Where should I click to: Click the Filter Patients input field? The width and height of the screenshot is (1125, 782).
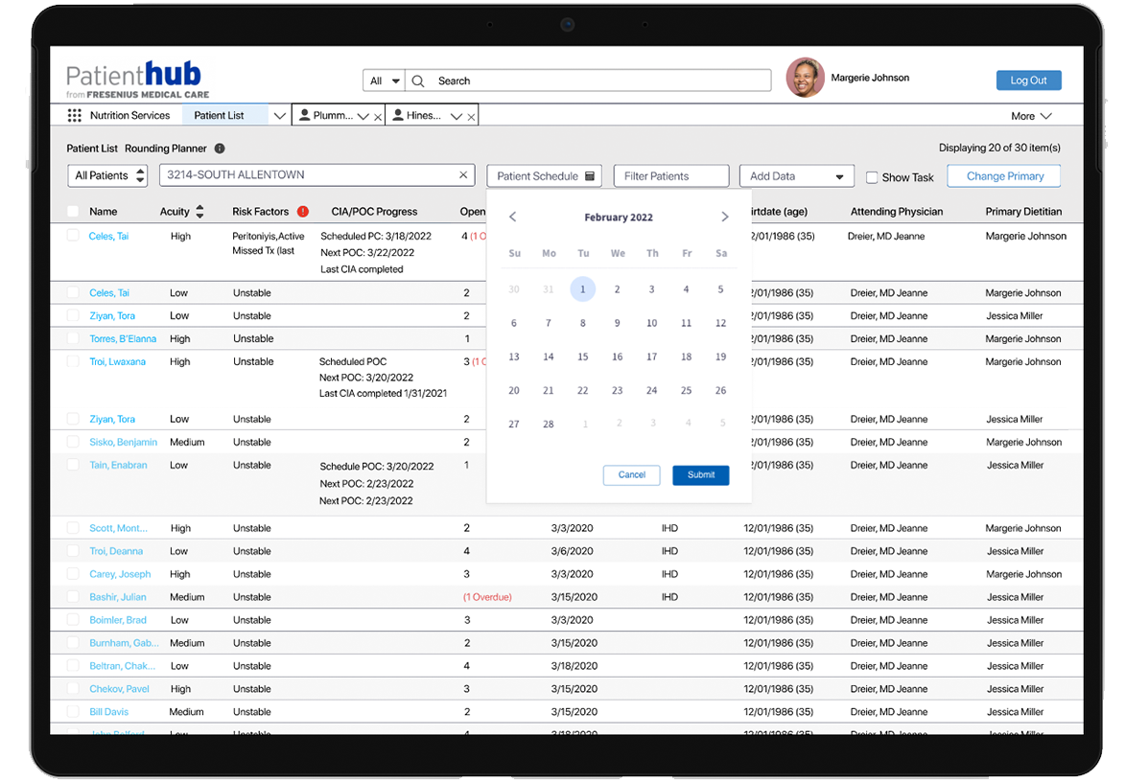click(670, 176)
